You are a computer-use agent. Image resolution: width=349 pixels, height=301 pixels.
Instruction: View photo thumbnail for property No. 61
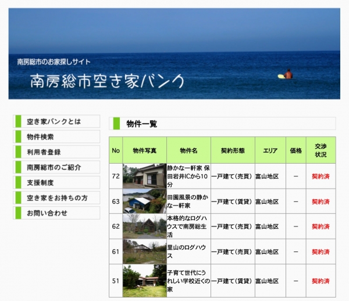coord(145,252)
